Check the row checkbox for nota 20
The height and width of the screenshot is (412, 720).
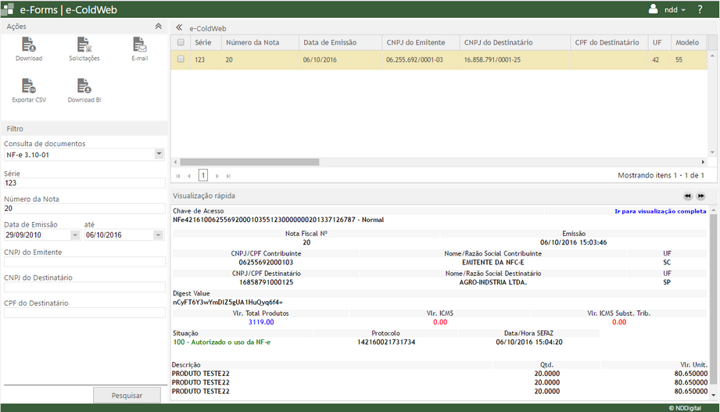pos(181,59)
